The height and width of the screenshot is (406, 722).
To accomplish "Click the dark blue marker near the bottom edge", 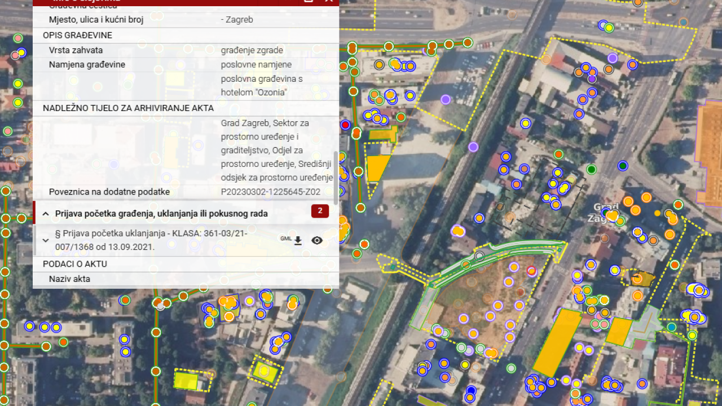I will click(x=471, y=390).
